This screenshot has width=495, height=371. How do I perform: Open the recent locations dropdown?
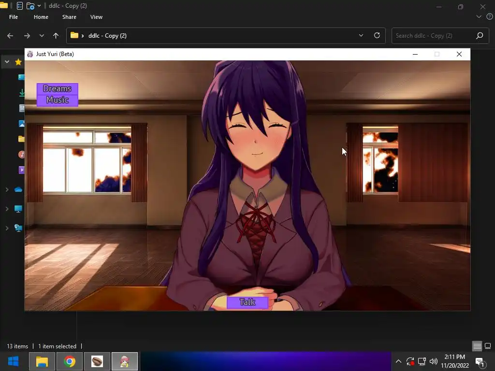(42, 36)
